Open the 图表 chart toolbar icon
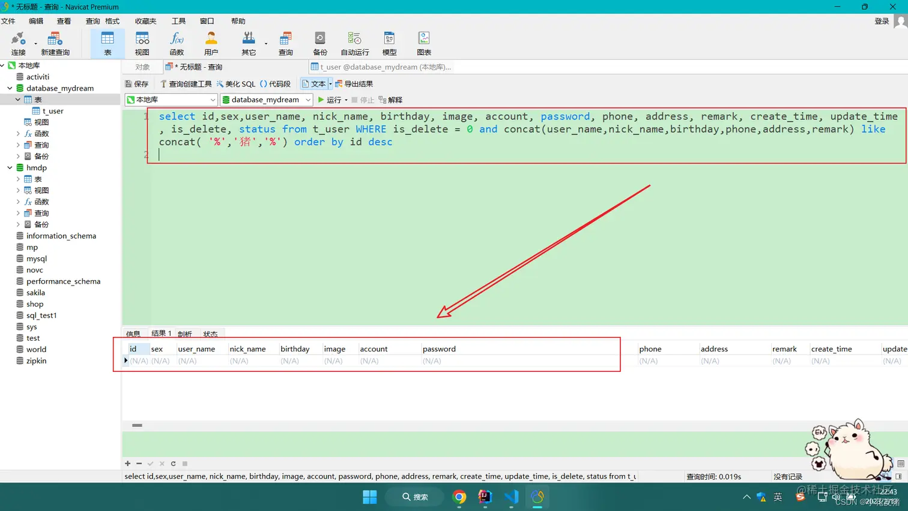908x511 pixels. coord(424,44)
